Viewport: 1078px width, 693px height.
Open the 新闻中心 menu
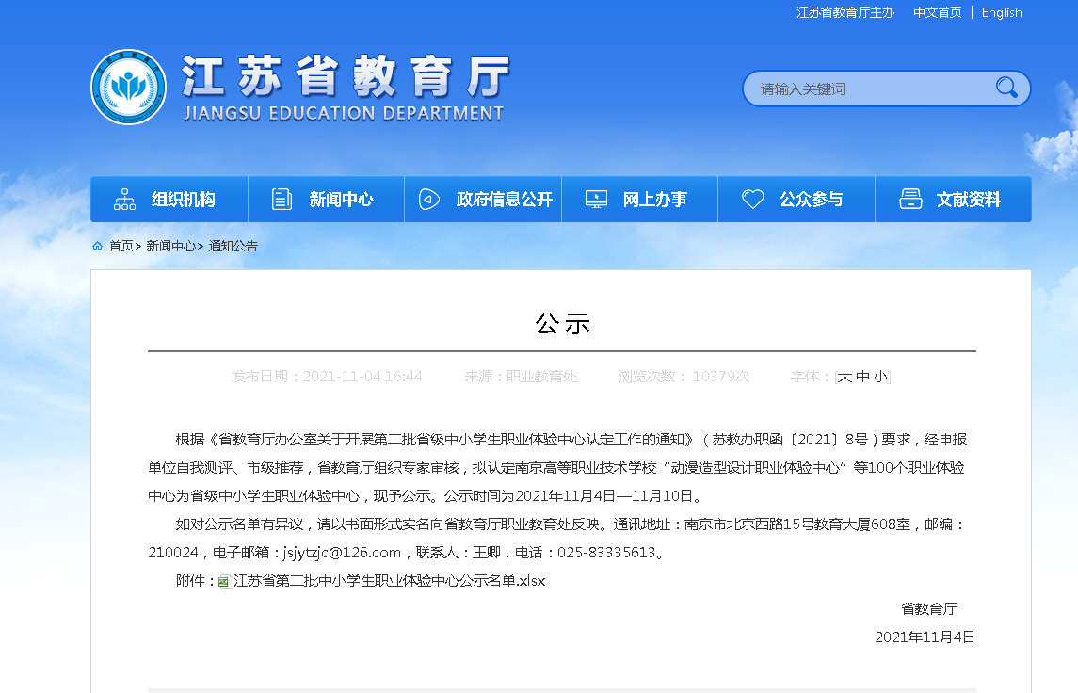(x=326, y=200)
